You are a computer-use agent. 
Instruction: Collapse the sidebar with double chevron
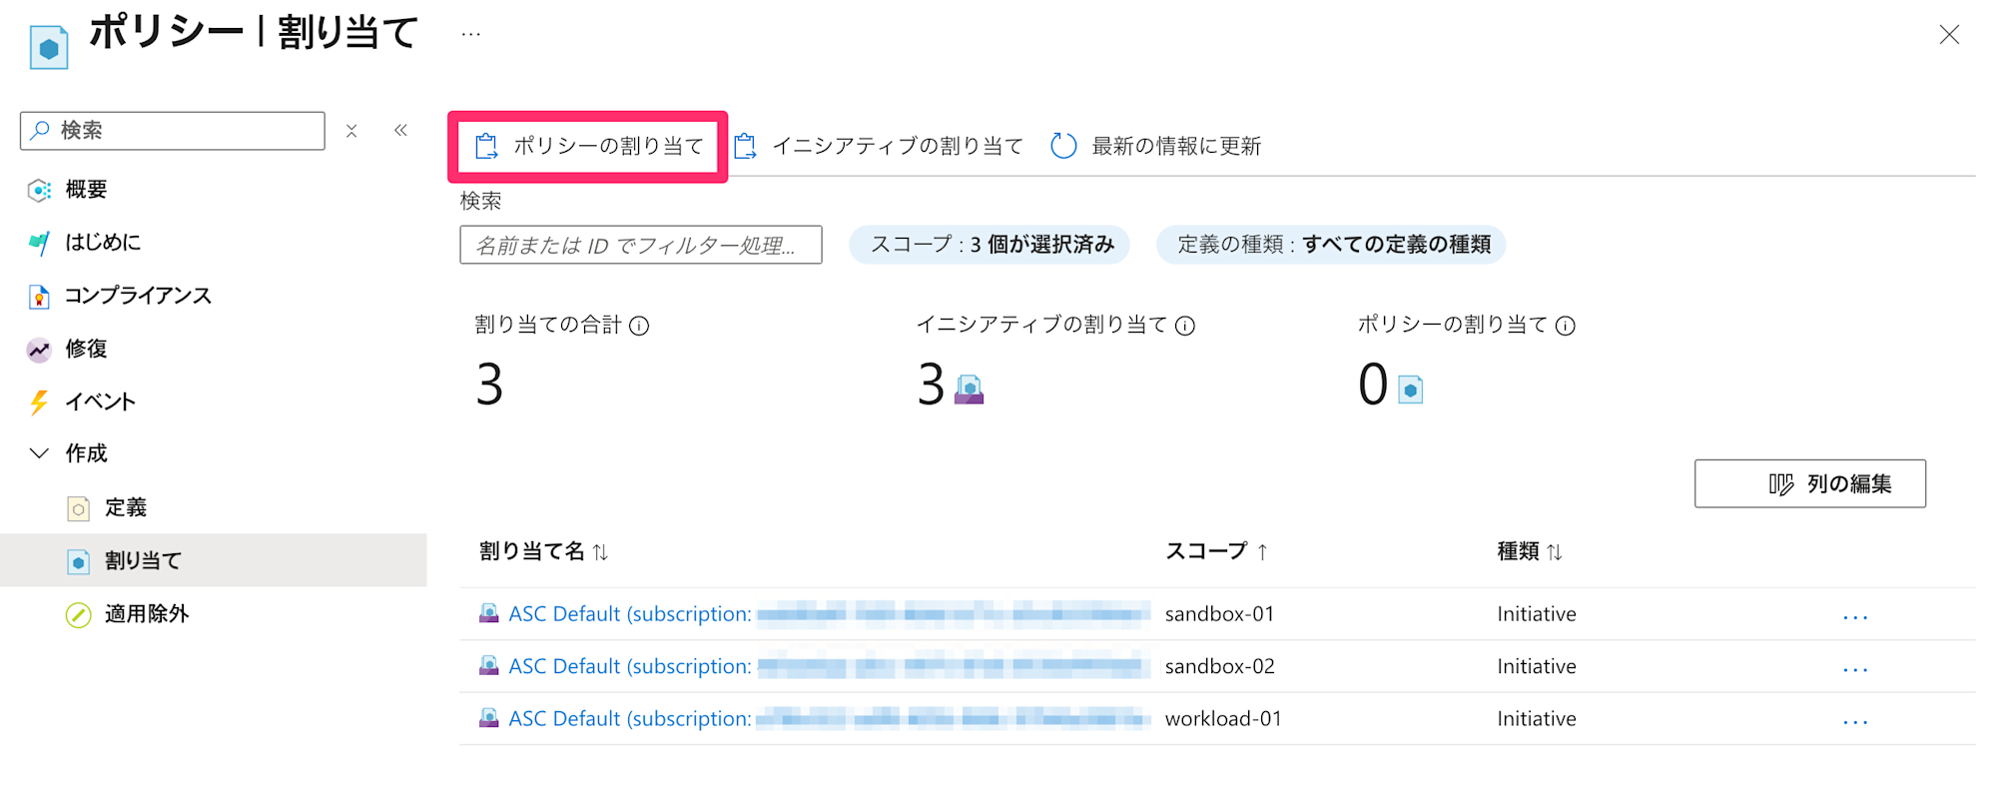(x=400, y=130)
